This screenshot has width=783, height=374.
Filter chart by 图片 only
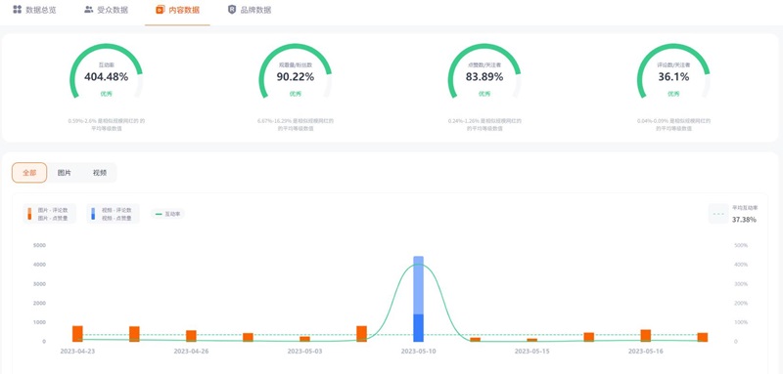click(65, 173)
